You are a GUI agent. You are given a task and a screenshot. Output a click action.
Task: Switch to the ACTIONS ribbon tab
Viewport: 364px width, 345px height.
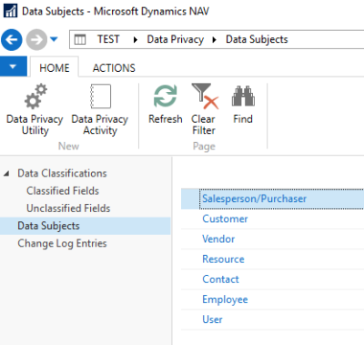pyautogui.click(x=114, y=68)
